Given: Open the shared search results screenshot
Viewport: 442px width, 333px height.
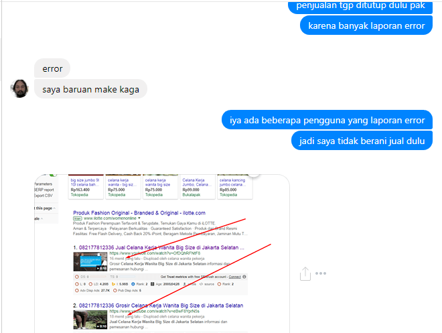Looking at the screenshot, I should pos(162,253).
